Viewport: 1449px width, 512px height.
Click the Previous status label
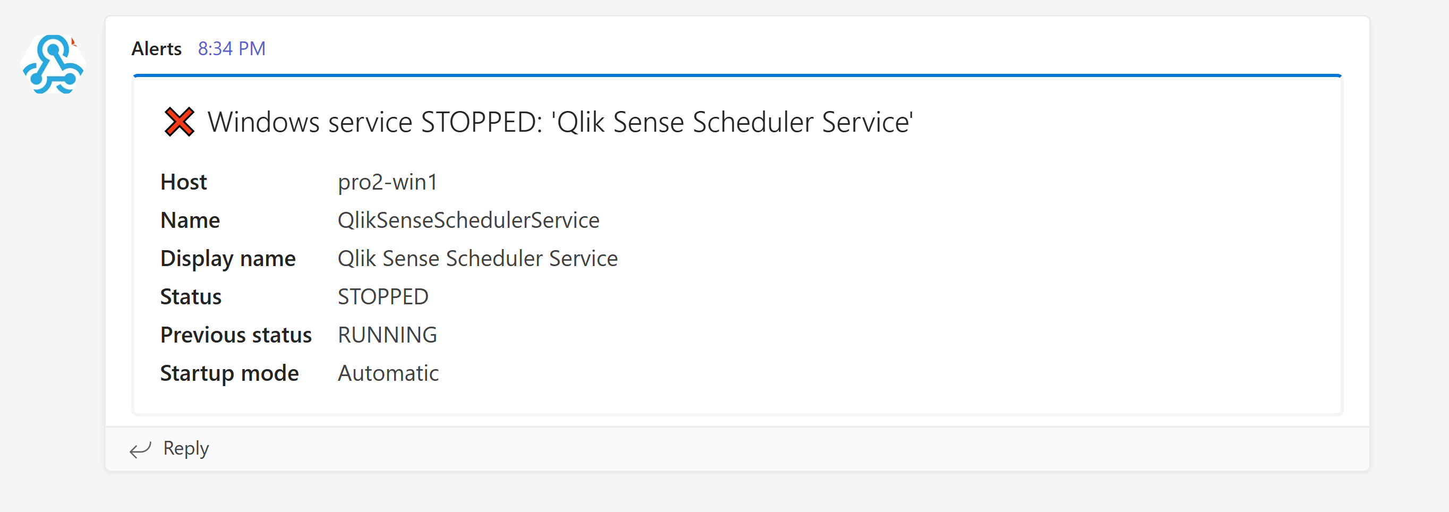[236, 335]
